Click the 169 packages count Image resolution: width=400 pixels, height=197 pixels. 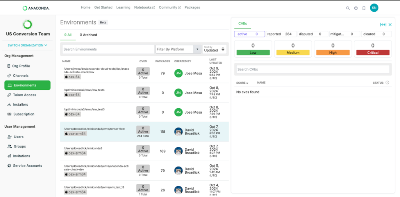pos(163,151)
